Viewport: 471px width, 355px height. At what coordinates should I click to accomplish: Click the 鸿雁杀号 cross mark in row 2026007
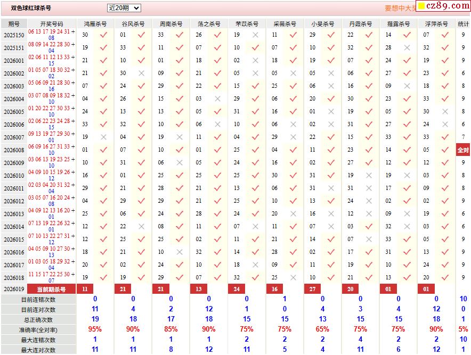pyautogui.click(x=103, y=137)
